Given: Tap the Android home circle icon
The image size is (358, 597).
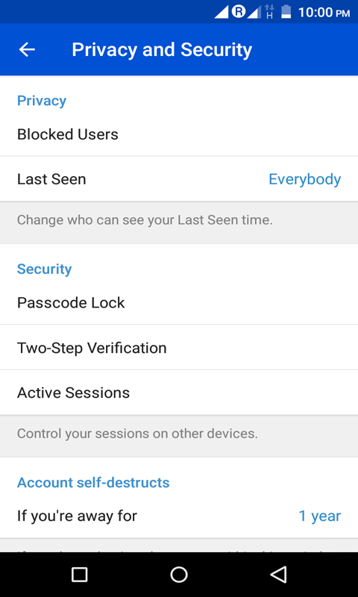Looking at the screenshot, I should pyautogui.click(x=179, y=574).
